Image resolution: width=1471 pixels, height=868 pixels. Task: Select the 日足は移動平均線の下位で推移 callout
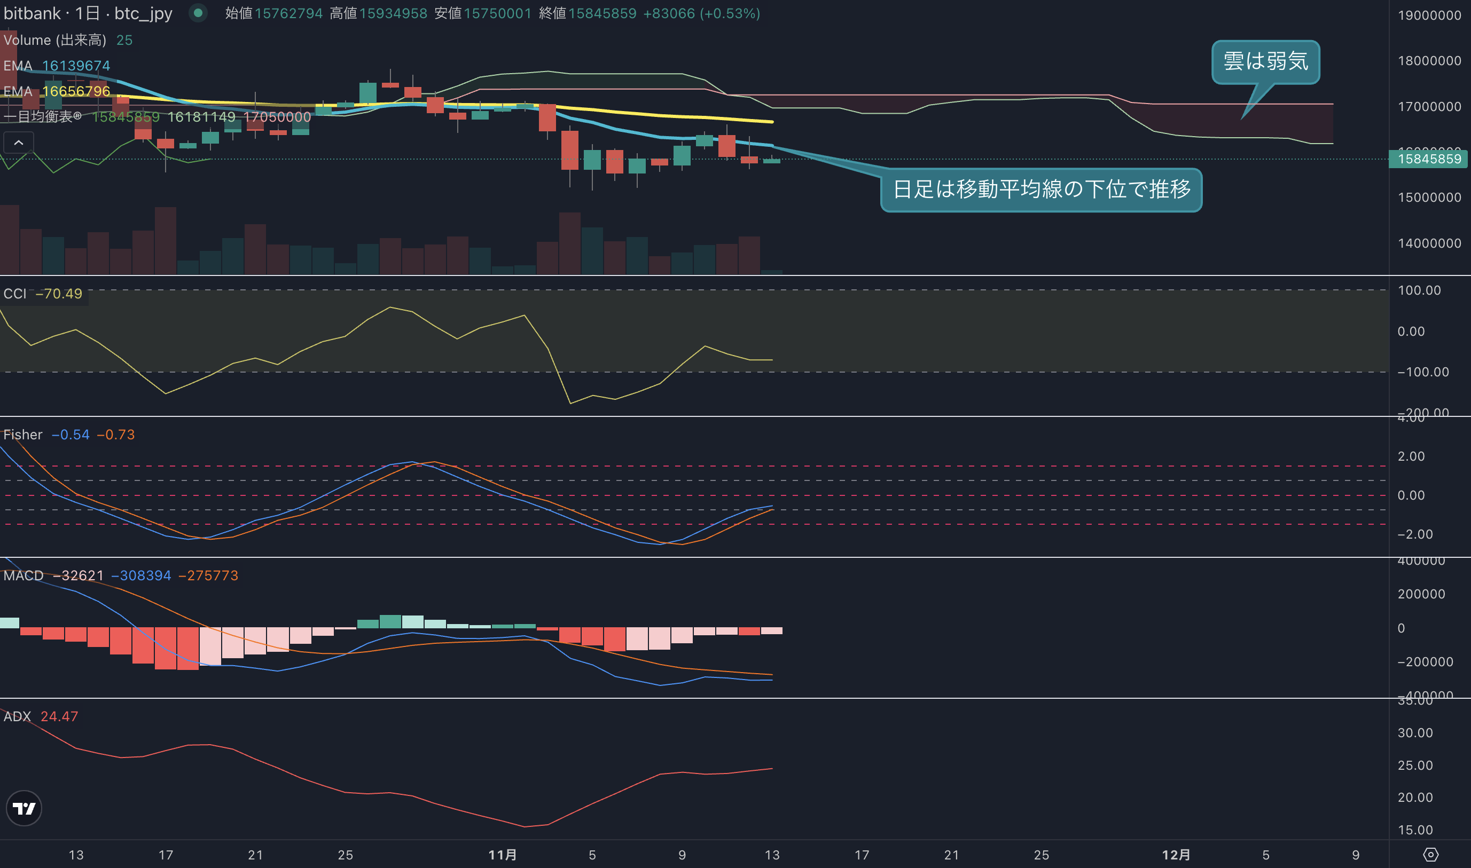1042,190
